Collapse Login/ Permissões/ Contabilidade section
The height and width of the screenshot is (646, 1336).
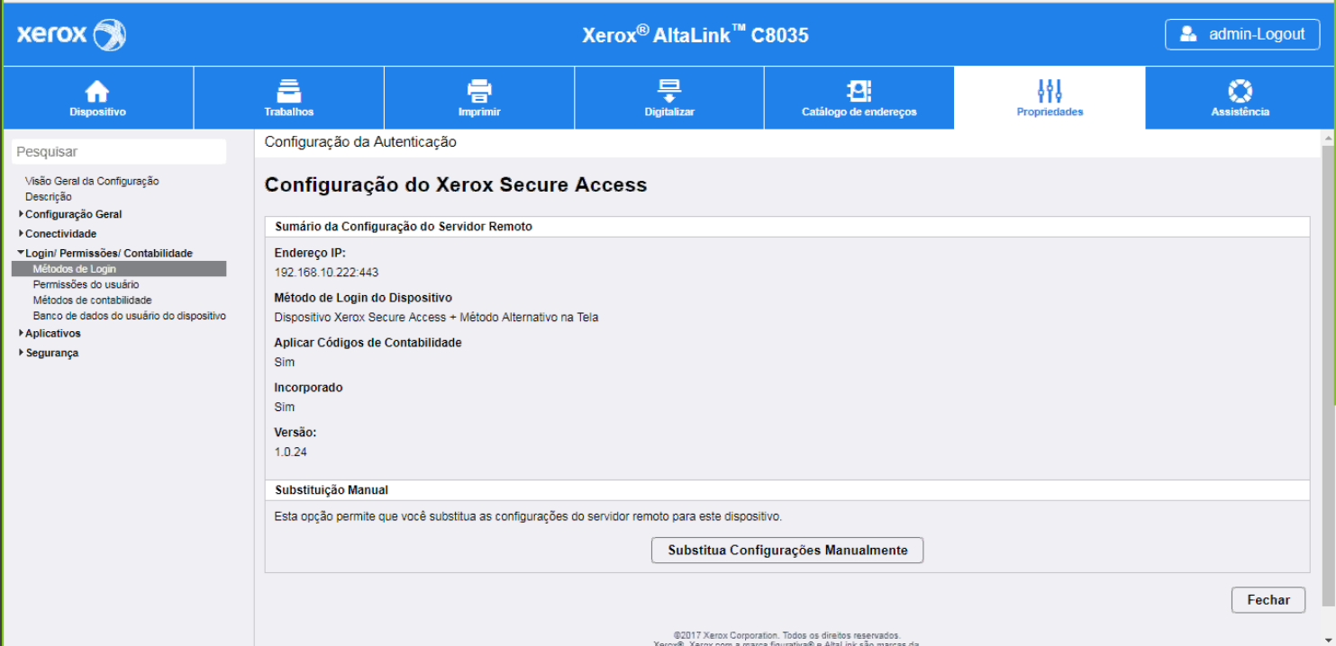pyautogui.click(x=108, y=254)
